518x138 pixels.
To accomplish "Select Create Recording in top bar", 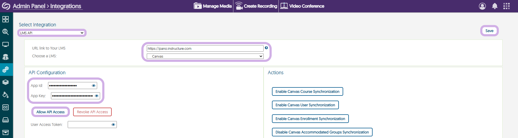I will coord(256,6).
